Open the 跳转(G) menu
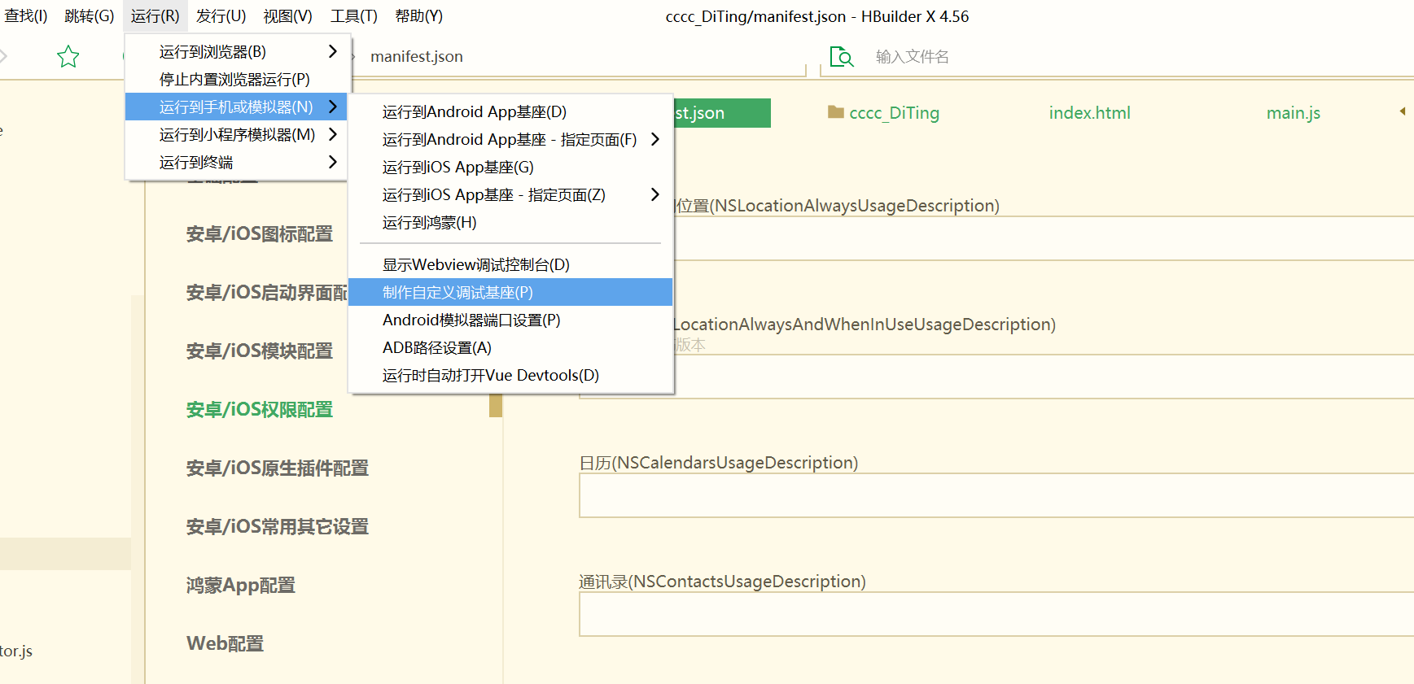 pos(90,16)
